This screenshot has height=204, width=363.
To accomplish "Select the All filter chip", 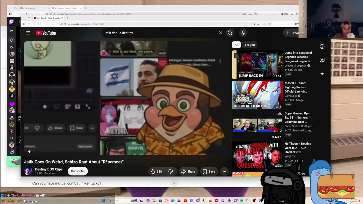I will point(236,45).
